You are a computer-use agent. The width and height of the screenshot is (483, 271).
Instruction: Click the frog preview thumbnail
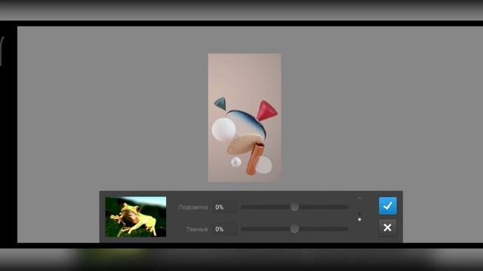click(x=136, y=217)
